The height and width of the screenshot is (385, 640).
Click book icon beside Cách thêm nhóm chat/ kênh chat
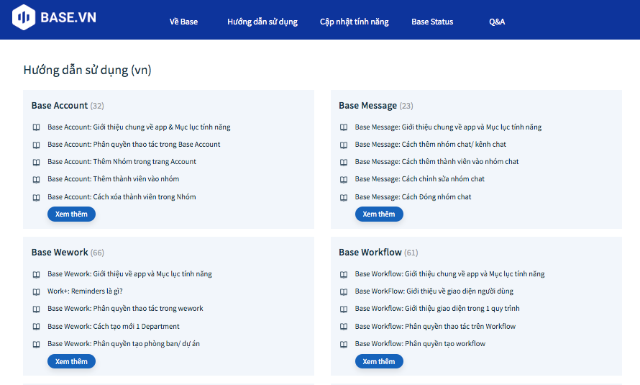(x=344, y=145)
